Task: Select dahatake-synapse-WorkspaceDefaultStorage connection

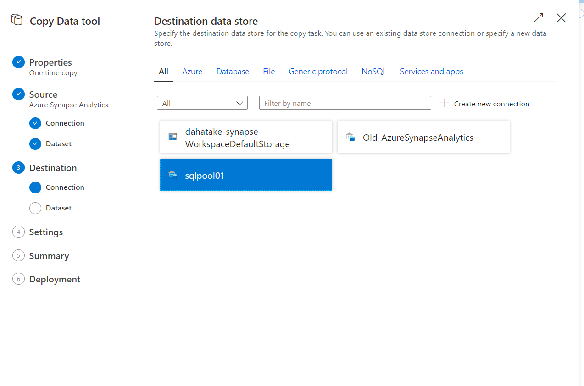Action: pos(246,137)
